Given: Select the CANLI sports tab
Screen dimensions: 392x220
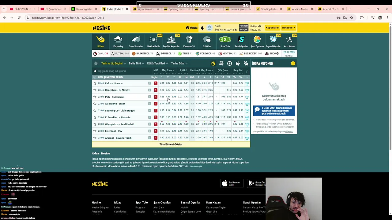Looking at the screenshot, I should point(100,53).
